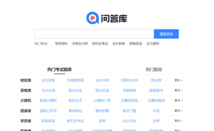
Task: Open 职称英语 in the 学历类 row
Action: (48, 121)
